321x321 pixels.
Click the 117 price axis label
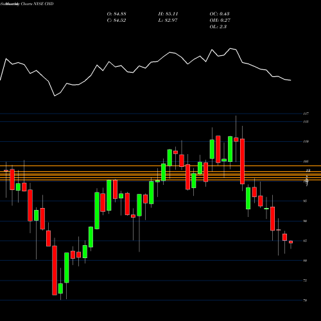tap(306, 114)
